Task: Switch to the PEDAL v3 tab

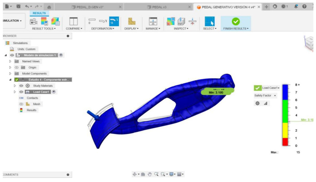Action: tap(159, 7)
